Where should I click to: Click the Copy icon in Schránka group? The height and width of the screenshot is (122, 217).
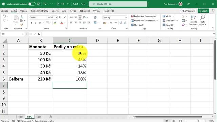[22, 21]
